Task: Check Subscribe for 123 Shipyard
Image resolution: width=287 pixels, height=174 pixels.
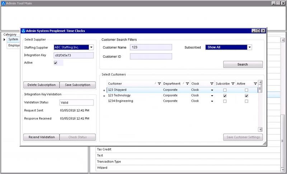Action: coord(225,90)
